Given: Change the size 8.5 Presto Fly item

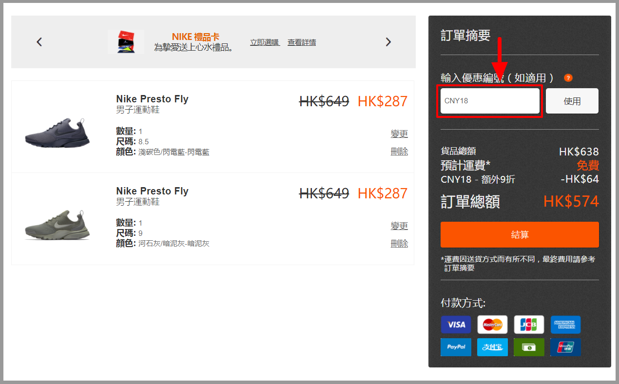Looking at the screenshot, I should pyautogui.click(x=399, y=134).
